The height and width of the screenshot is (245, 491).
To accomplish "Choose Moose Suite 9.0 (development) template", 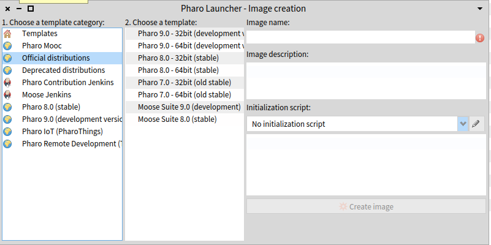I will point(185,107).
